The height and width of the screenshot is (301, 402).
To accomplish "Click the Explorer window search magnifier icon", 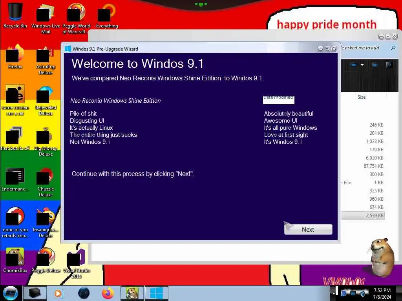I will [393, 48].
